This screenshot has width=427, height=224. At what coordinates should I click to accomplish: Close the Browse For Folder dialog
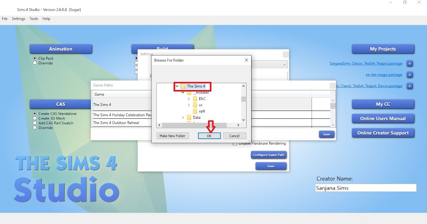[x=246, y=60]
